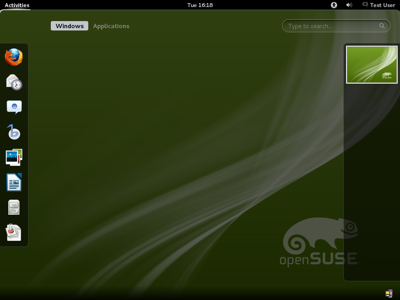Click the message tray icon at bottom corner
Viewport: 400px width, 300px height.
click(x=389, y=294)
